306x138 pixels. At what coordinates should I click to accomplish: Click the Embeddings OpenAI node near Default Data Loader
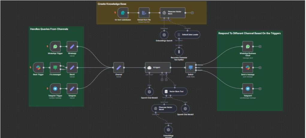click(164, 35)
